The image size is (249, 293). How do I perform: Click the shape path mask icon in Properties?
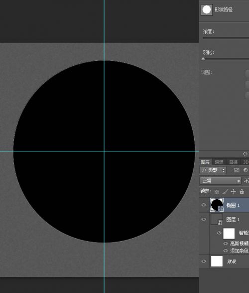[207, 9]
